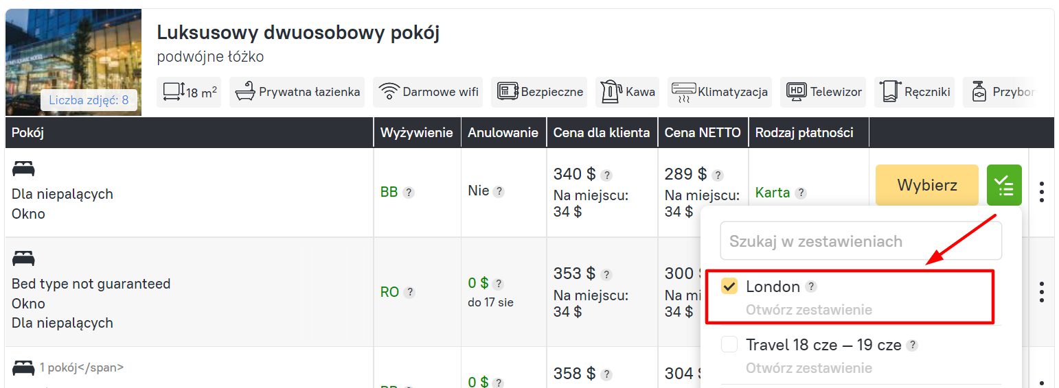Click the Telewizor HD icon
Viewport: 1059px width, 388px height.
(x=797, y=92)
